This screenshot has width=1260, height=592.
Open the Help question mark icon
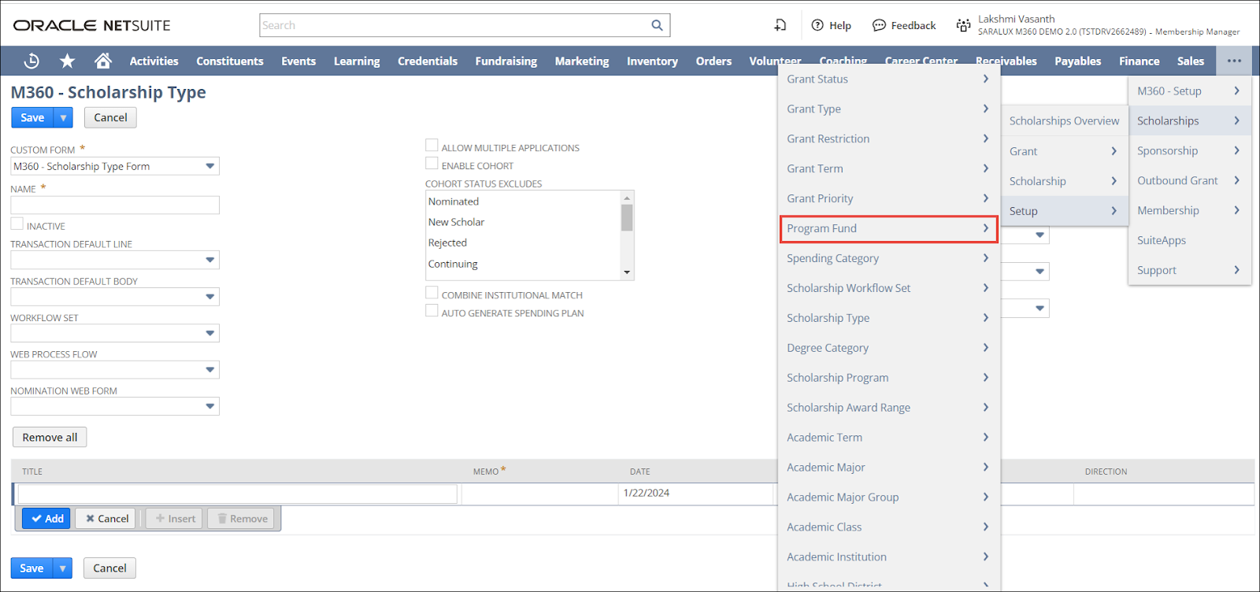coord(817,25)
